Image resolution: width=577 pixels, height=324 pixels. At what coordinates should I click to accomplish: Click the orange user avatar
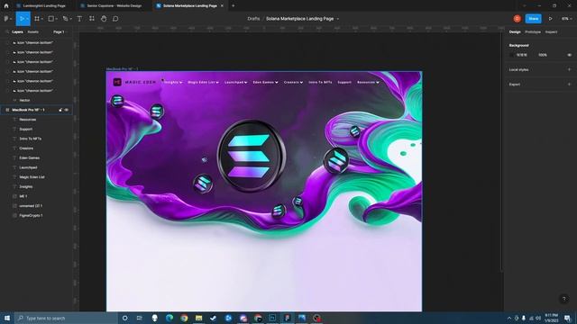(517, 19)
